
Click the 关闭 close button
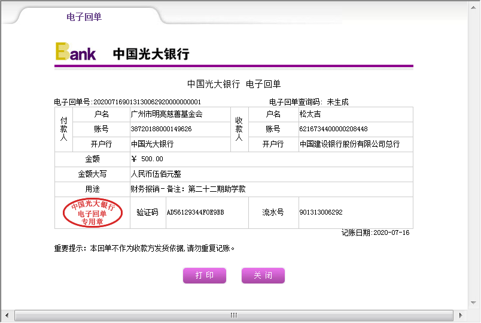(263, 276)
